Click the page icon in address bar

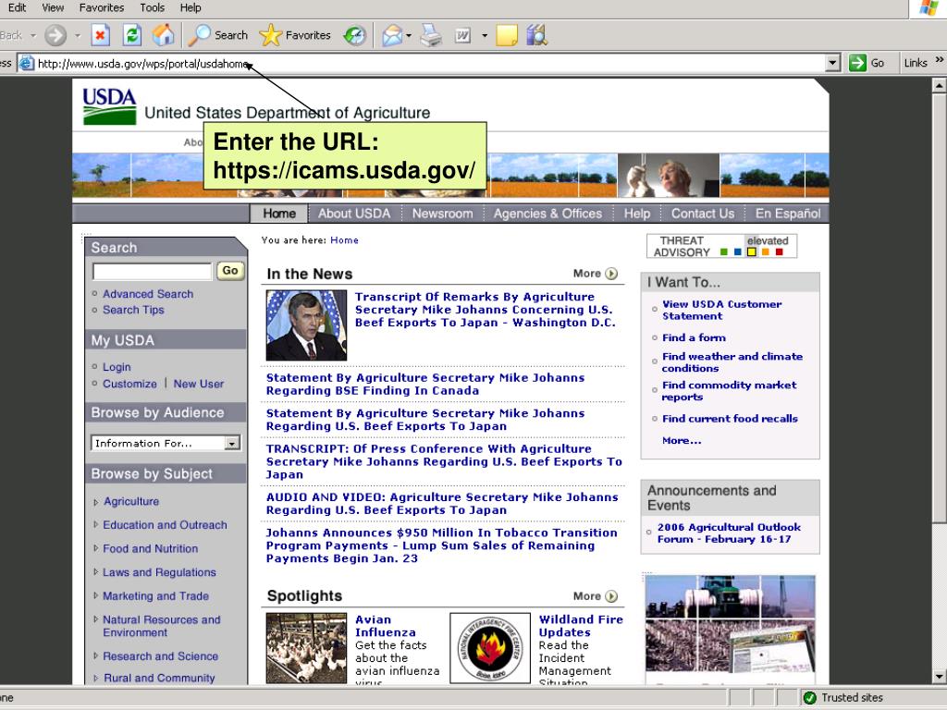[26, 63]
